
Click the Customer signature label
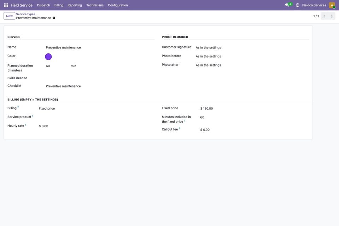pyautogui.click(x=176, y=47)
